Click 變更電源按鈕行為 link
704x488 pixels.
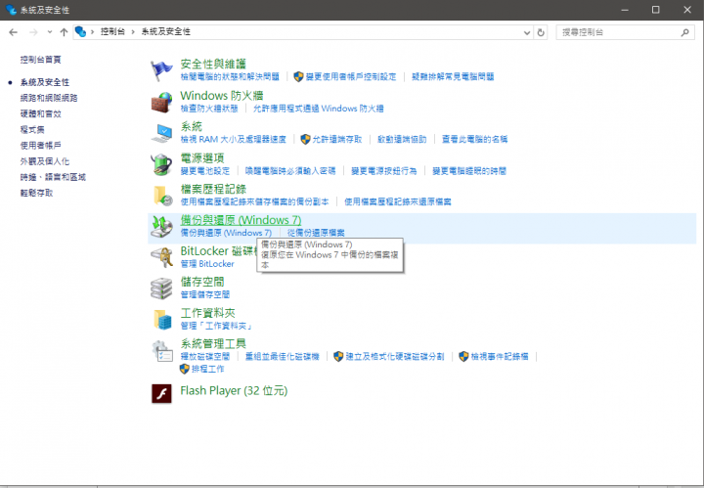[384, 170]
